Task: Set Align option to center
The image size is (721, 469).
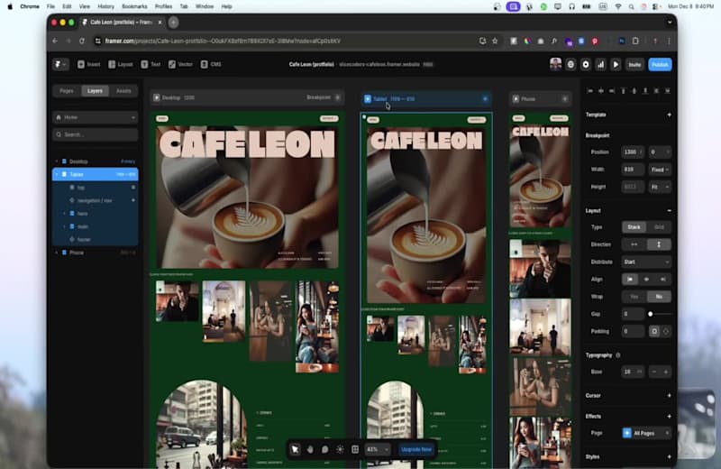Action: click(646, 280)
